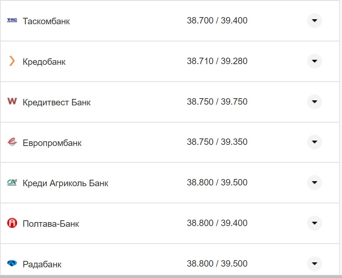Click the Радабанк bank name
Image resolution: width=342 pixels, height=278 pixels.
[43, 264]
